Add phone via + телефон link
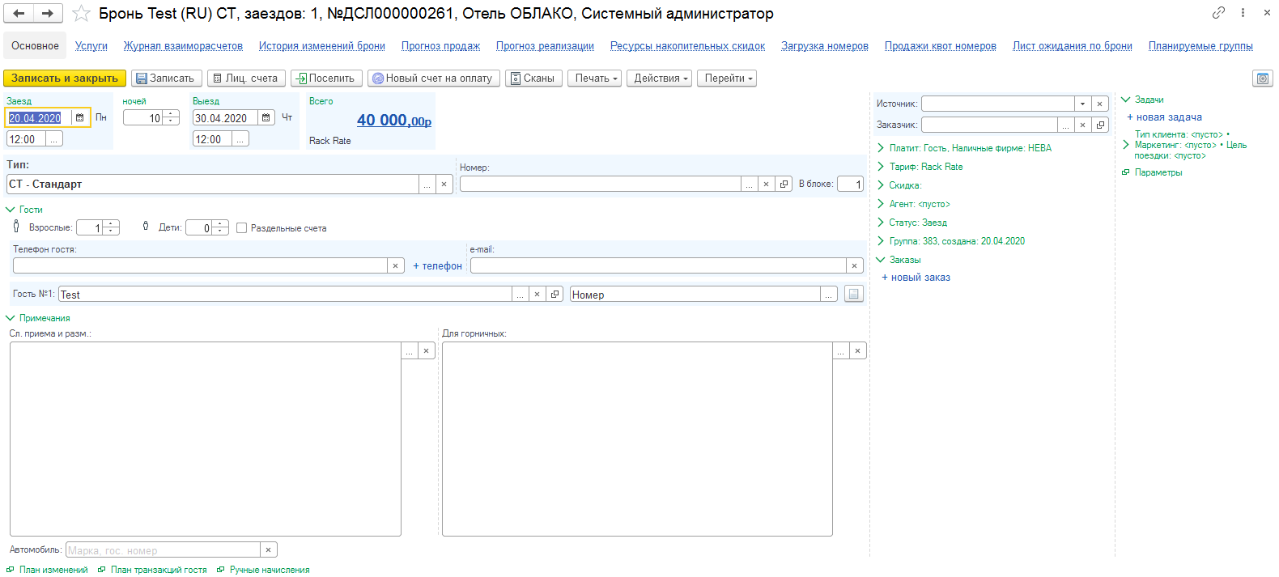 [x=437, y=266]
